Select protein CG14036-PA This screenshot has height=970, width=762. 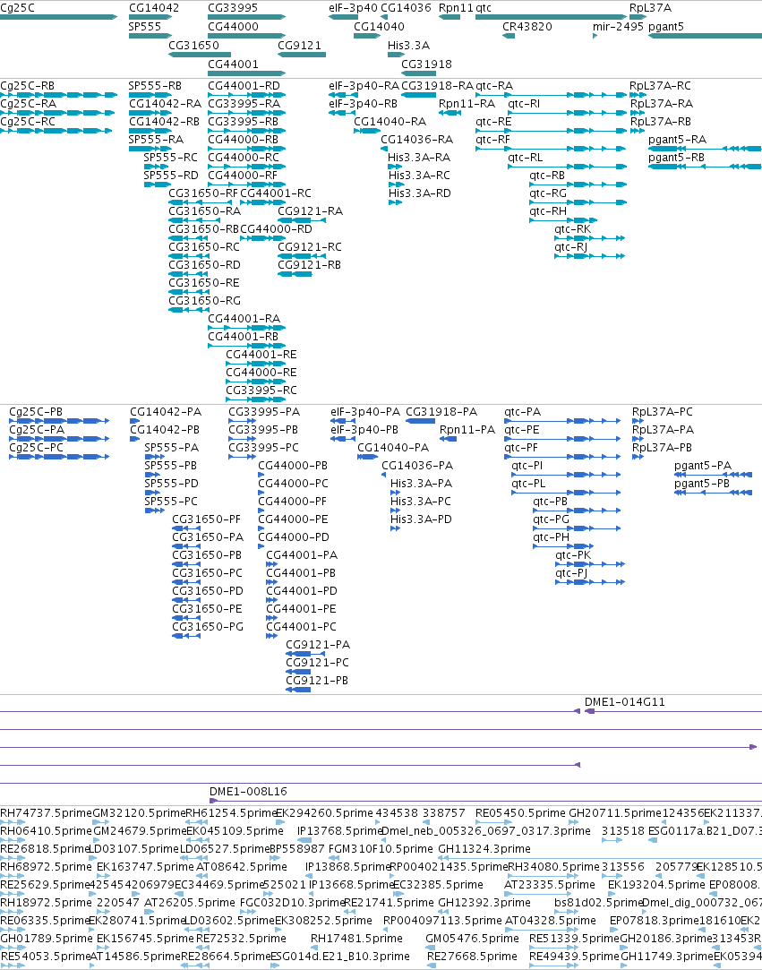417,465
